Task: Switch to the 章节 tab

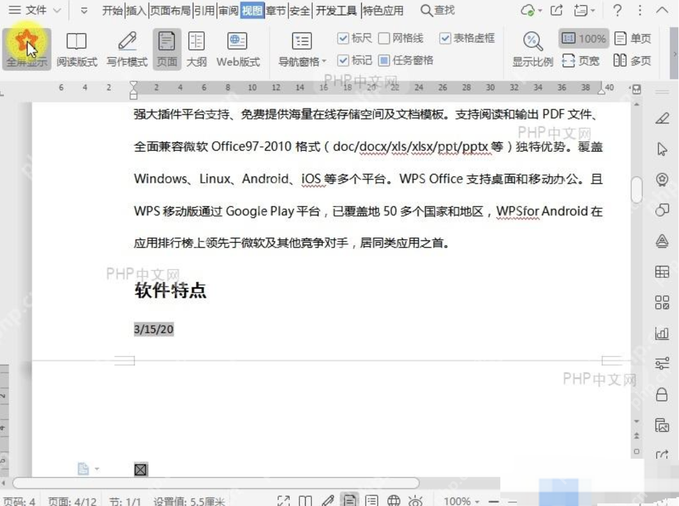Action: (276, 10)
